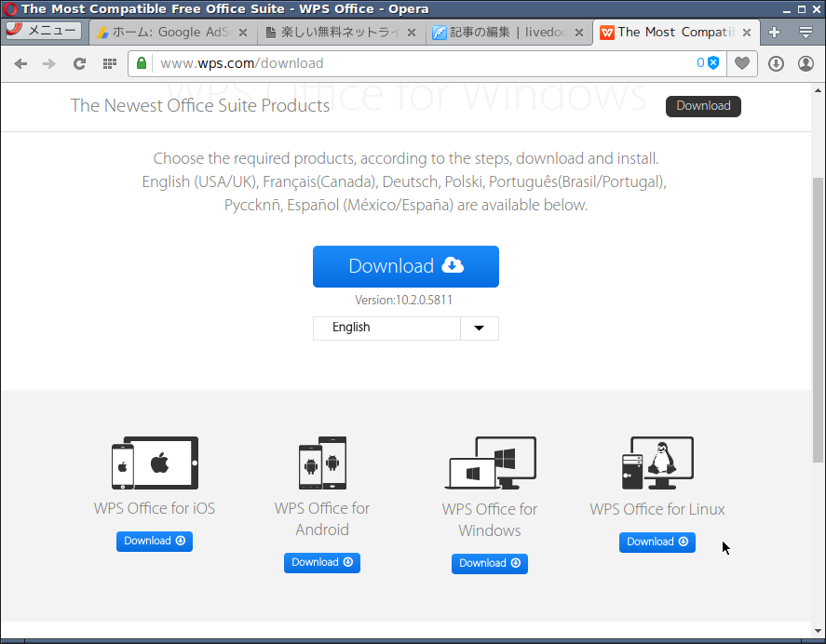Screen dimensions: 826x644
Task: Click the WPS Office for Linux label
Action: coord(657,510)
